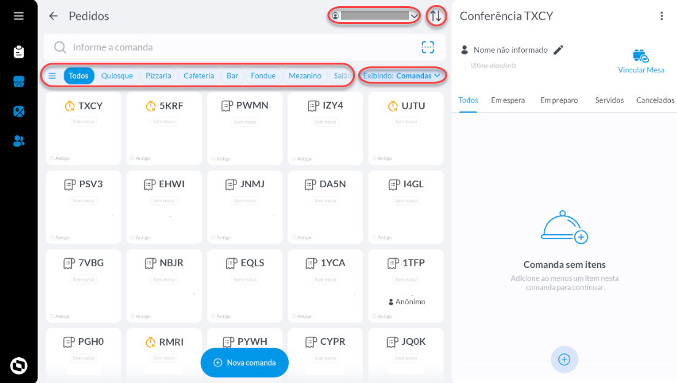The width and height of the screenshot is (677, 383).
Task: Open comanda TXCY card
Action: point(84,128)
